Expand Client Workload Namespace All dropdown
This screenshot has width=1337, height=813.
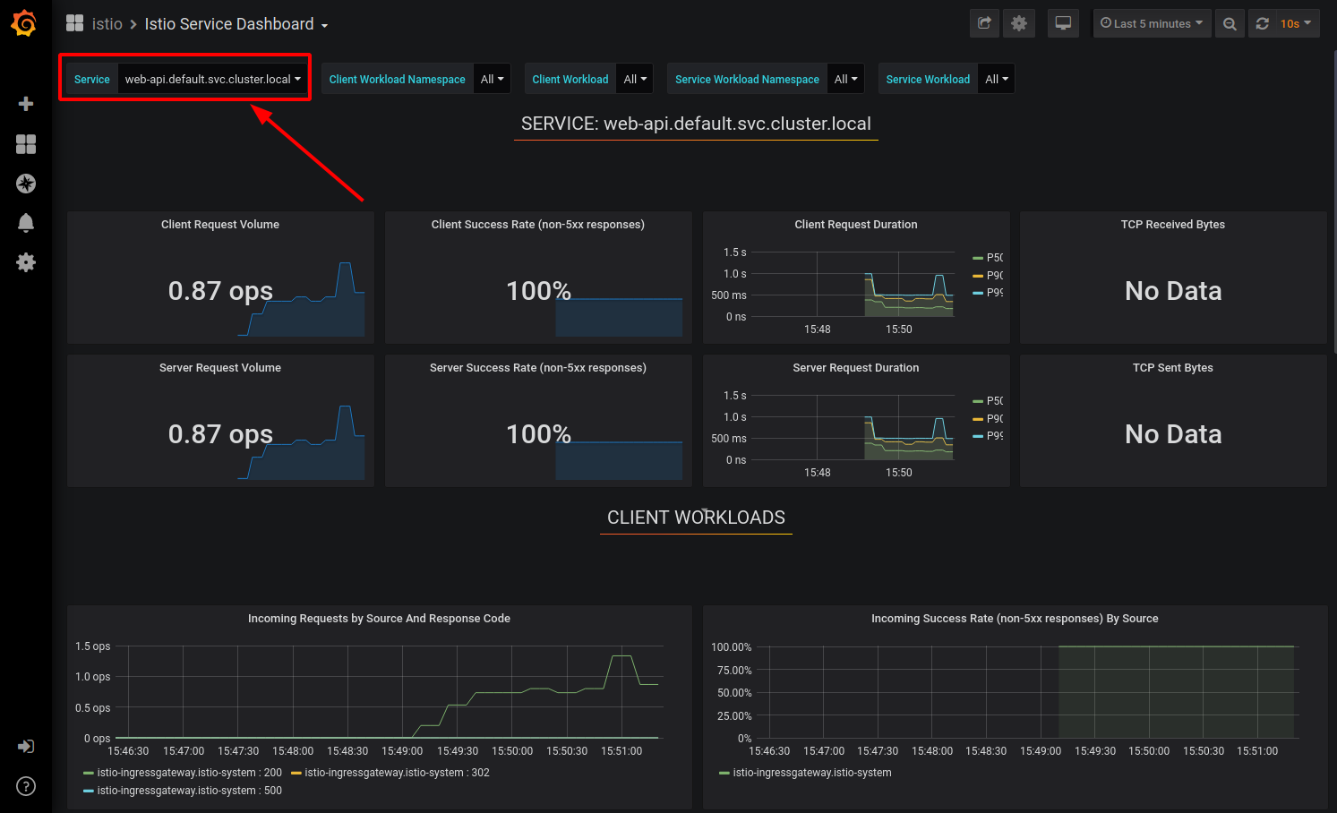(x=492, y=79)
